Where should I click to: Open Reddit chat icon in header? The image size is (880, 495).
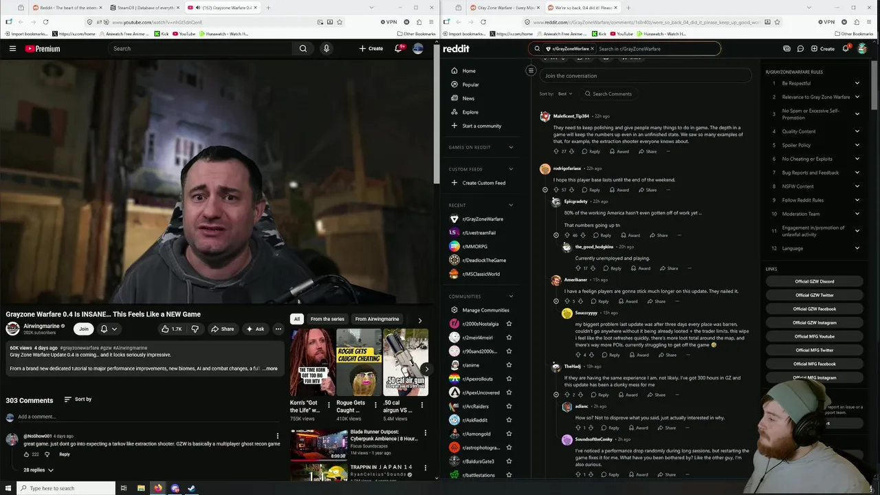click(800, 49)
